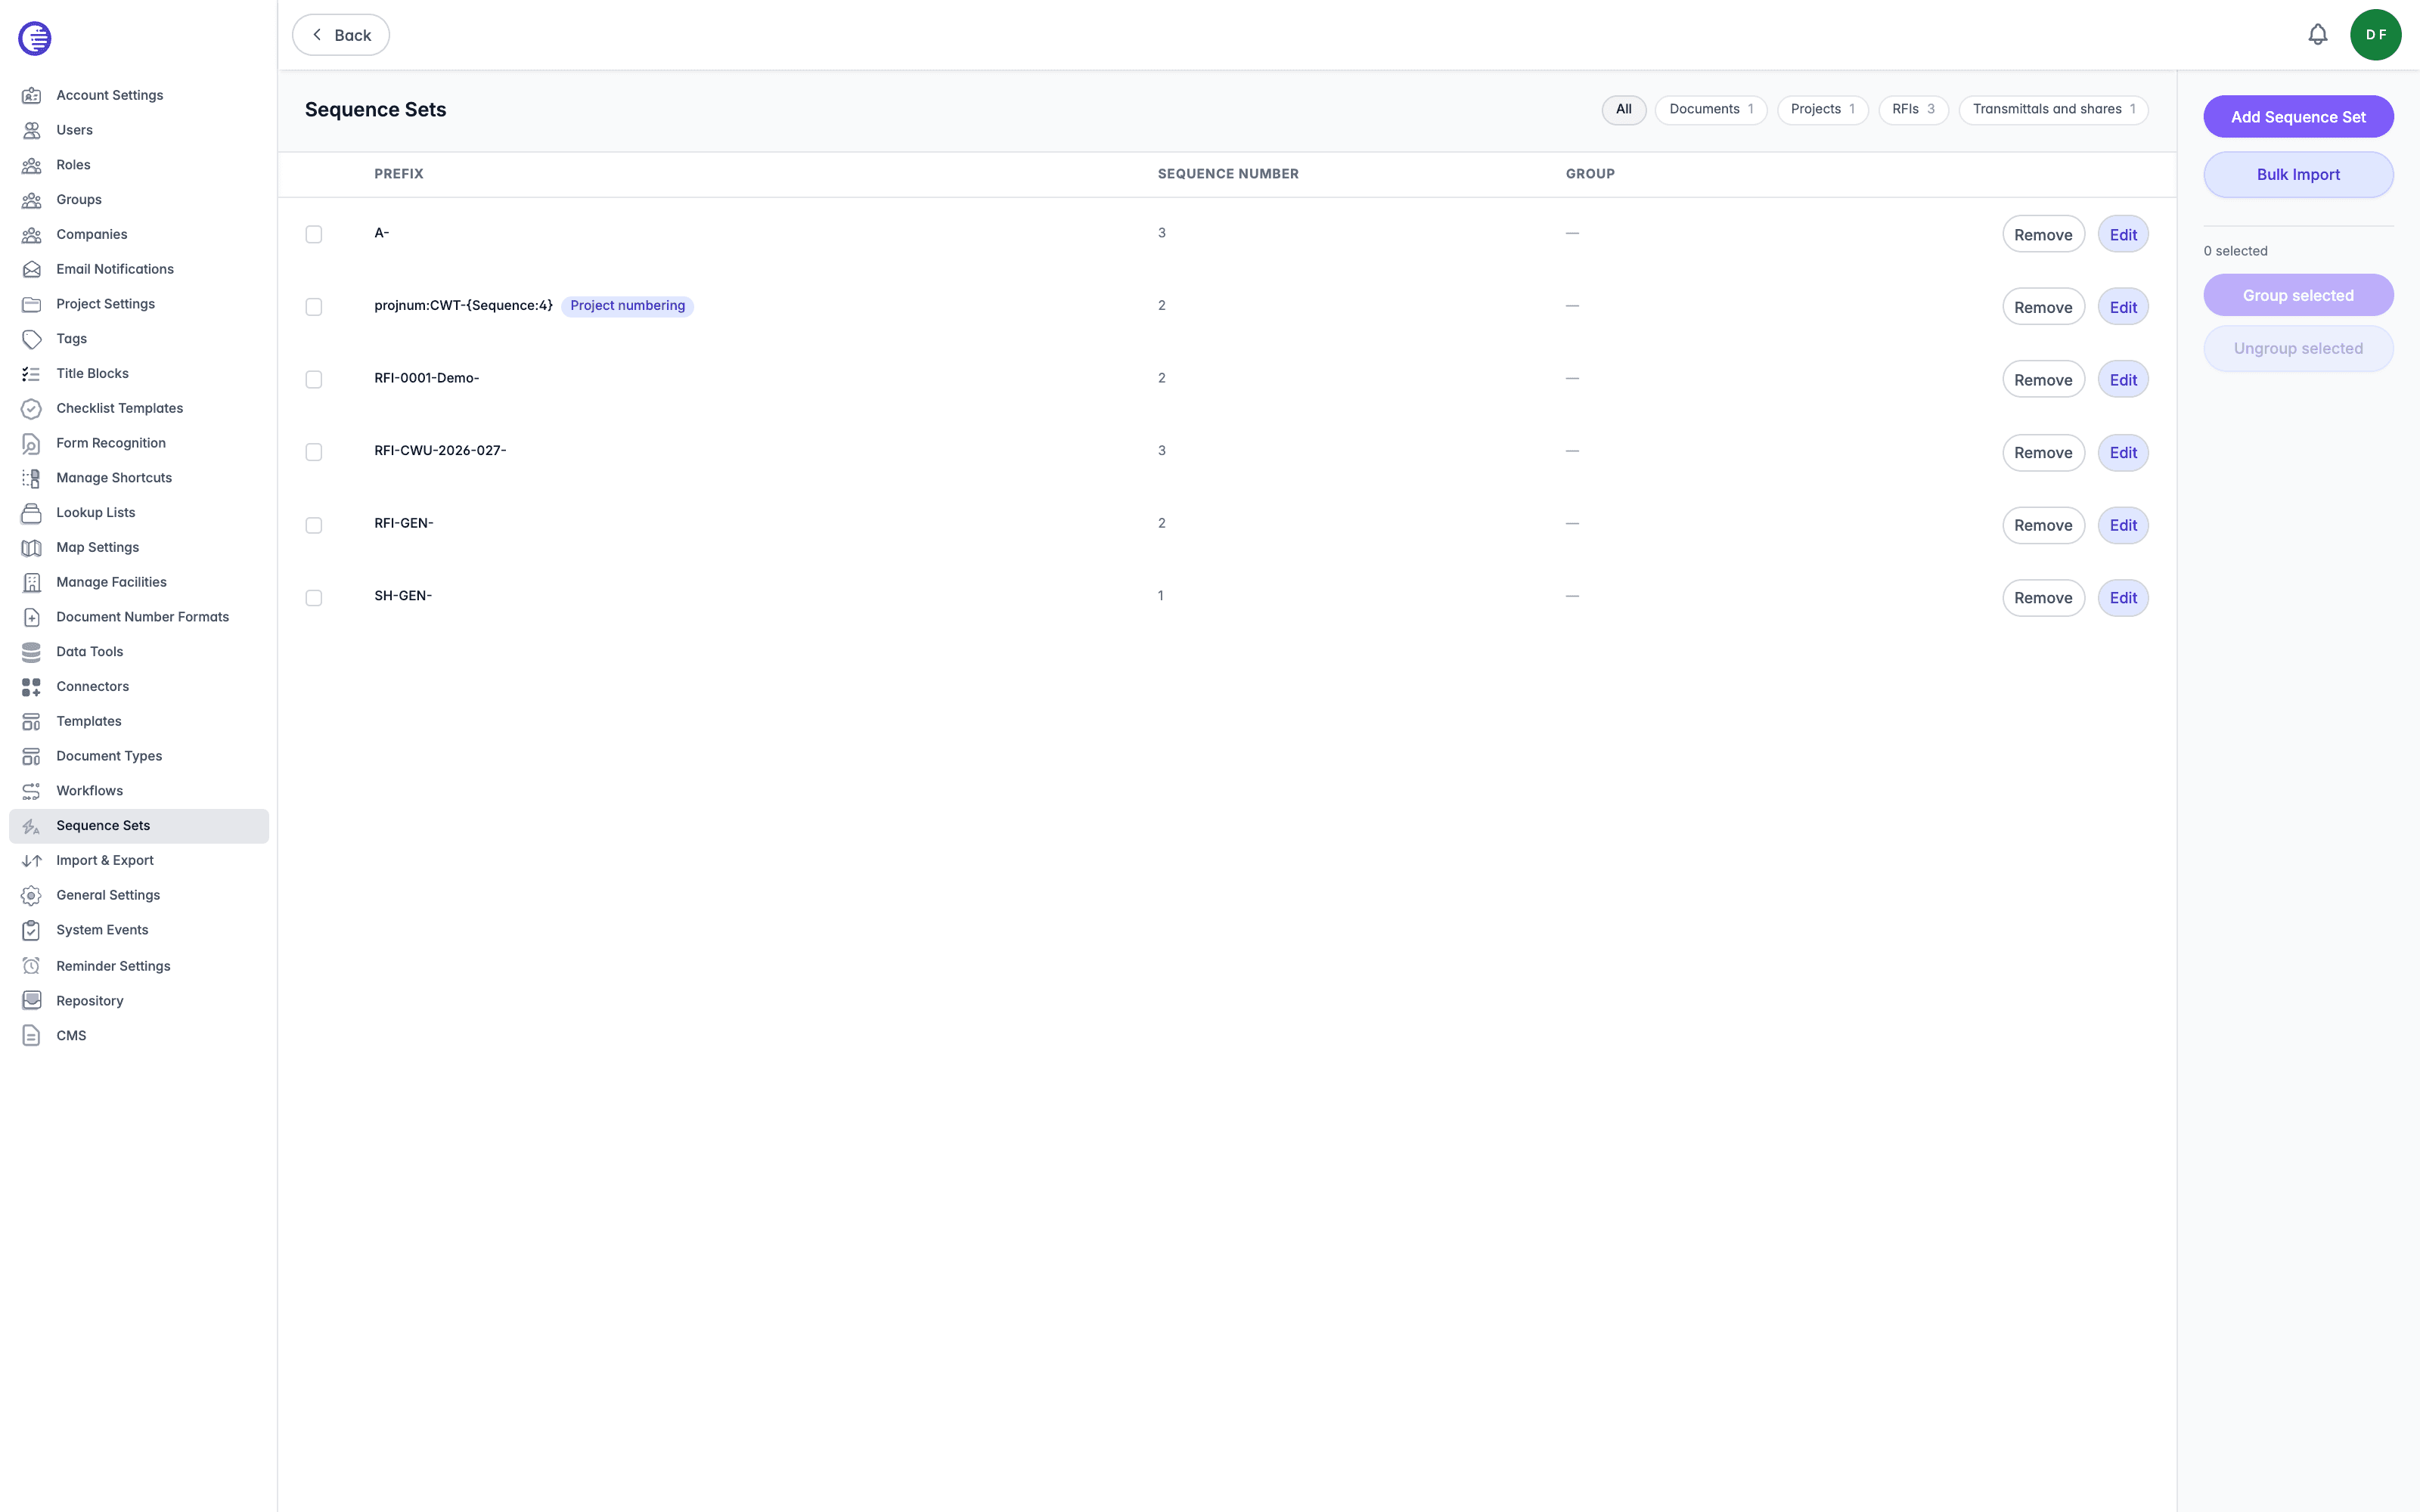The image size is (2420, 1512).
Task: Check the RFI-0001-Demo- row checkbox
Action: coord(314,379)
